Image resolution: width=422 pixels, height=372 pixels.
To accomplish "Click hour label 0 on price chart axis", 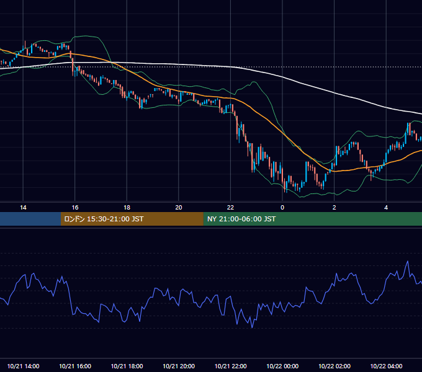I will (282, 208).
